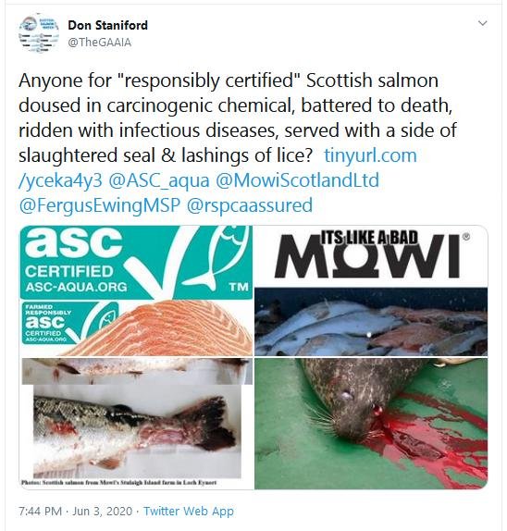The height and width of the screenshot is (531, 507).
Task: Open the tweet timestamp 7:44 PM
Action: 41,511
